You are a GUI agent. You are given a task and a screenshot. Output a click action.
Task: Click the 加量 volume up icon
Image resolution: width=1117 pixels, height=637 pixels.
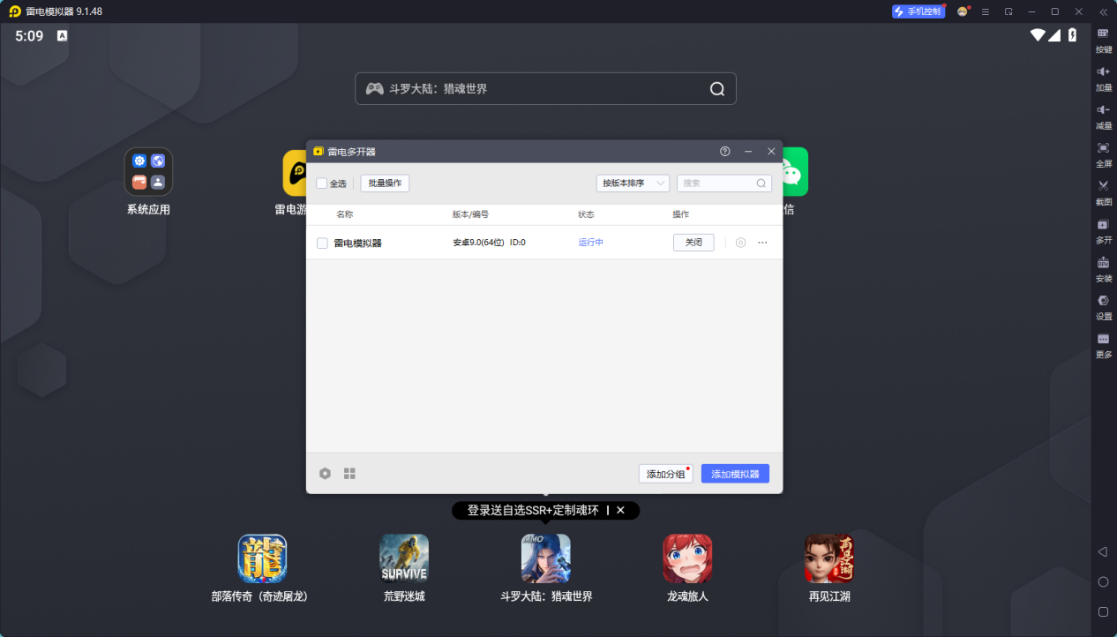tap(1103, 71)
